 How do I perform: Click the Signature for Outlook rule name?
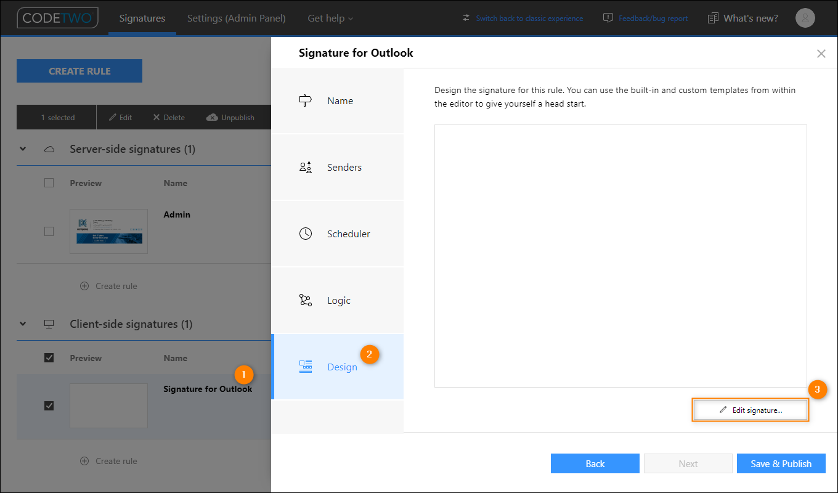[x=208, y=389]
